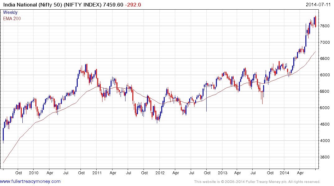Viewport: 334px width, 186px height.
Task: Click the 5500 price axis label
Action: coord(325,91)
